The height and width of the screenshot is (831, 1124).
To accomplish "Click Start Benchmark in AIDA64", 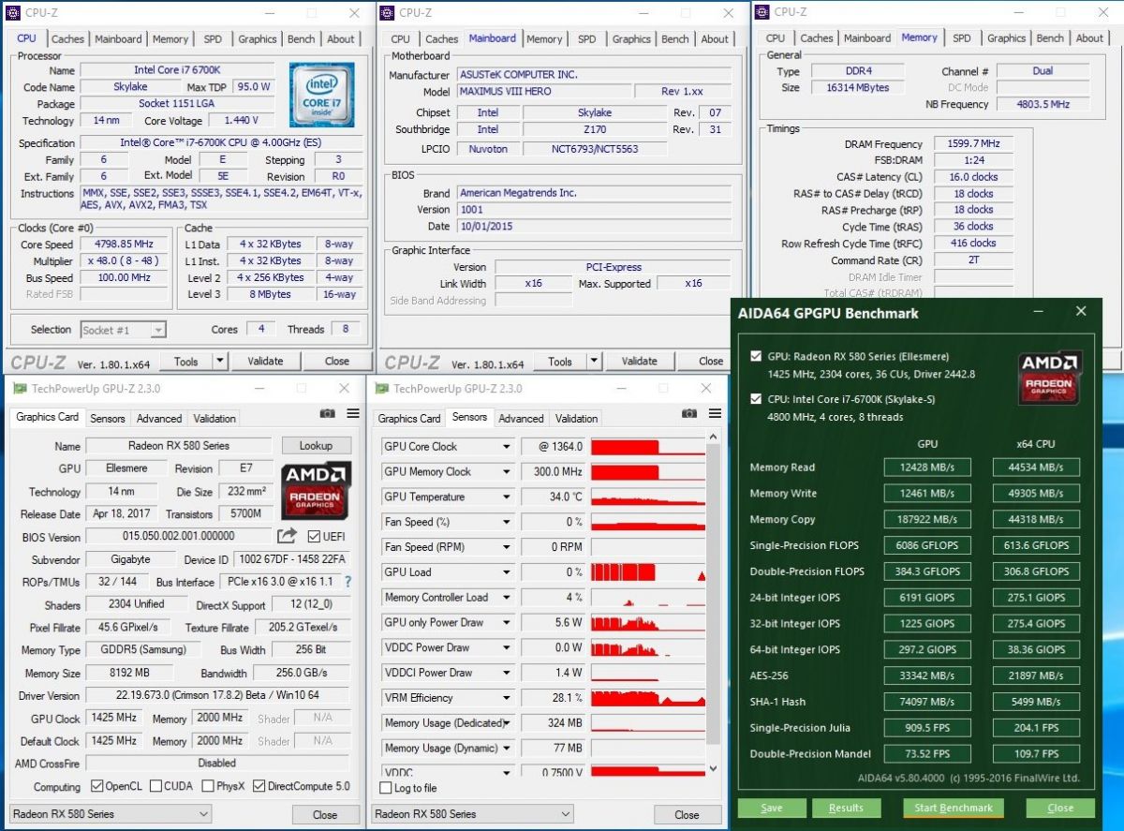I will [954, 809].
